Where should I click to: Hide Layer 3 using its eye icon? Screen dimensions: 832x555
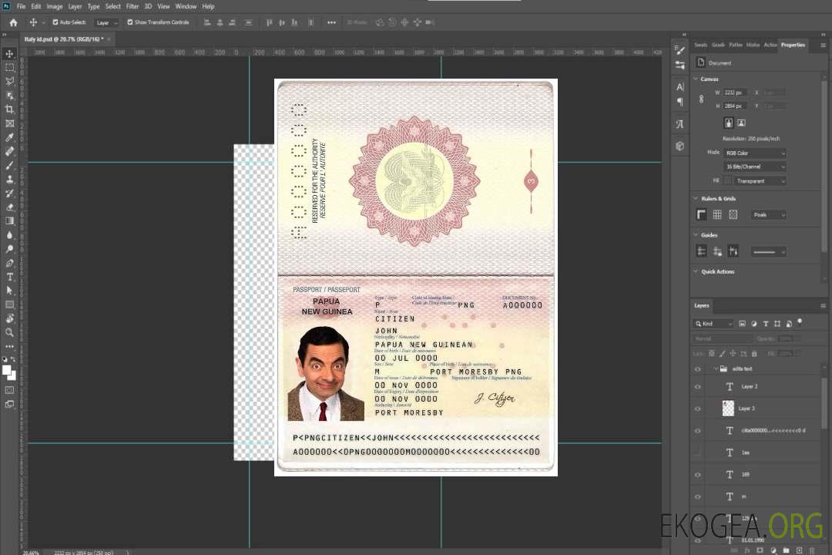(x=698, y=409)
